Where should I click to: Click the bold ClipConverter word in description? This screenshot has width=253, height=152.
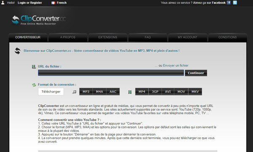pos(48,106)
